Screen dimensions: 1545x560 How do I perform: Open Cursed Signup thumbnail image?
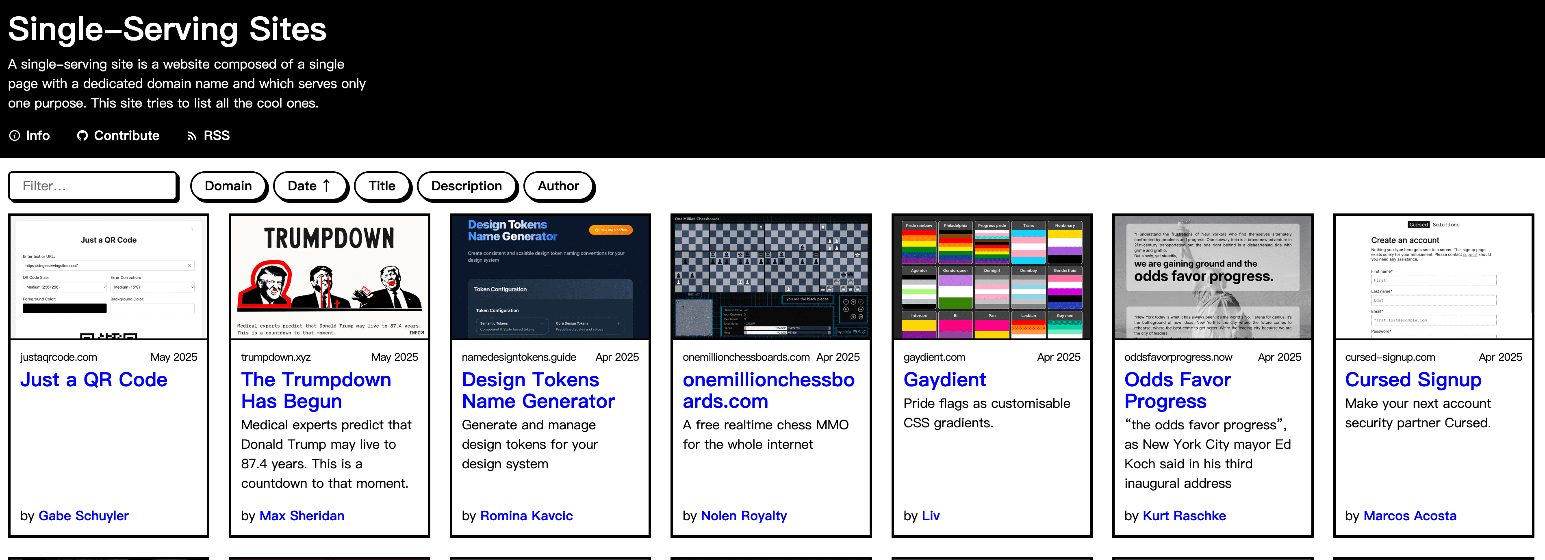1433,277
